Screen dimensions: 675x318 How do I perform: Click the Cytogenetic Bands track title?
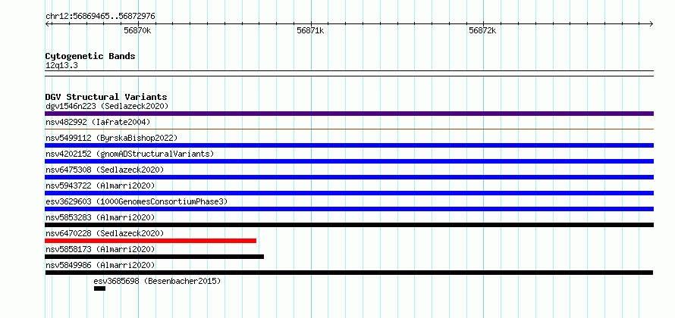[90, 56]
